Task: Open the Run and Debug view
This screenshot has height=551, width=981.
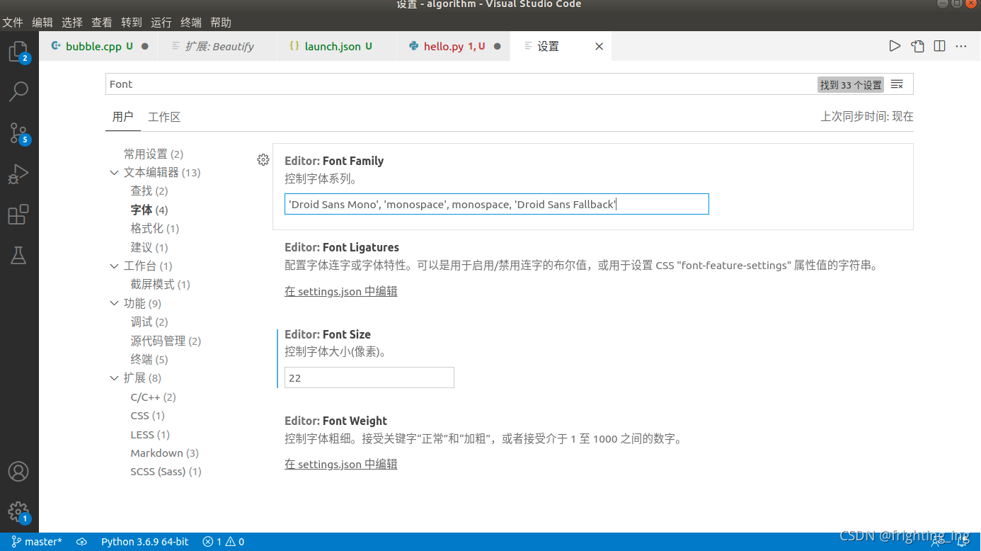Action: click(19, 174)
